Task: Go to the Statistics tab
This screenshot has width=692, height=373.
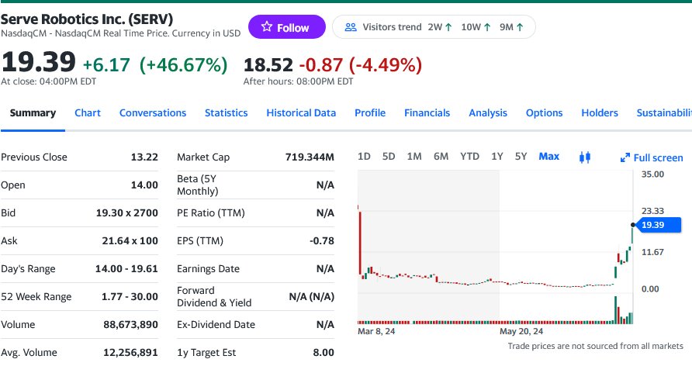Action: click(x=226, y=113)
